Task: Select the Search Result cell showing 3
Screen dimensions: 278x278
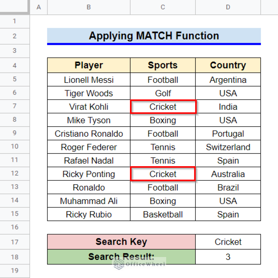Action: tap(228, 257)
